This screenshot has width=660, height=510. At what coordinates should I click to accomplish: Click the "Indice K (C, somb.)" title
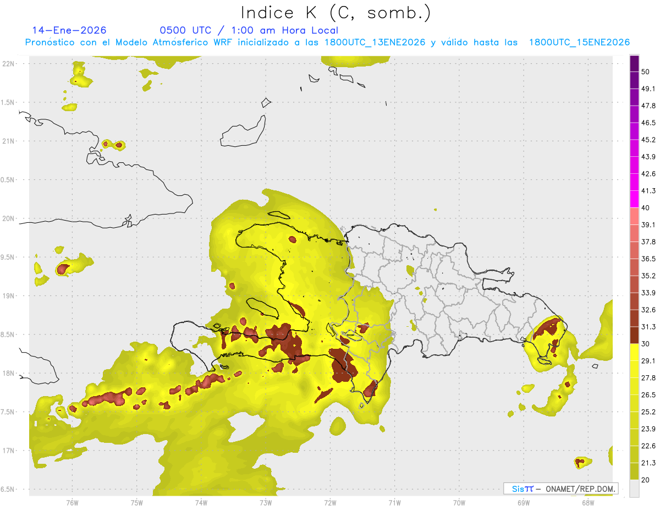335,13
